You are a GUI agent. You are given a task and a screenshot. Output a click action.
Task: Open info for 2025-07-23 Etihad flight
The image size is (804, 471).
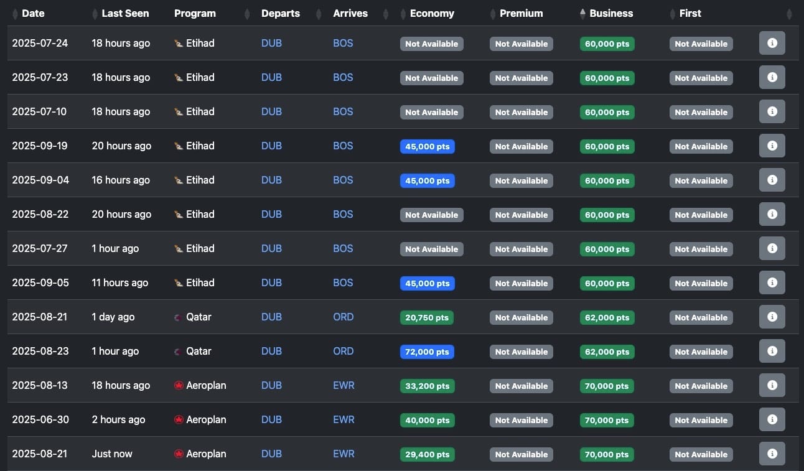point(772,78)
